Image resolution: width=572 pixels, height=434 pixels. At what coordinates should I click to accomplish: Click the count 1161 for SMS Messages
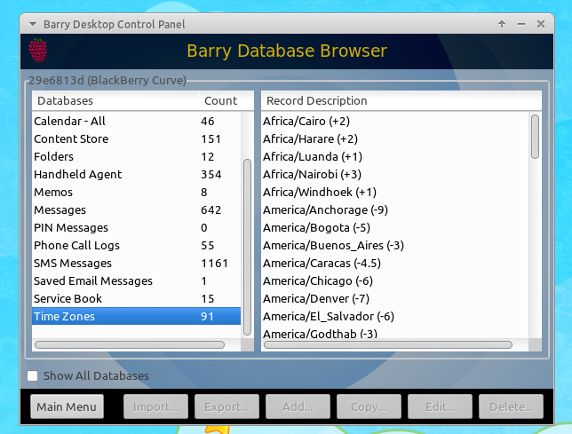(215, 263)
